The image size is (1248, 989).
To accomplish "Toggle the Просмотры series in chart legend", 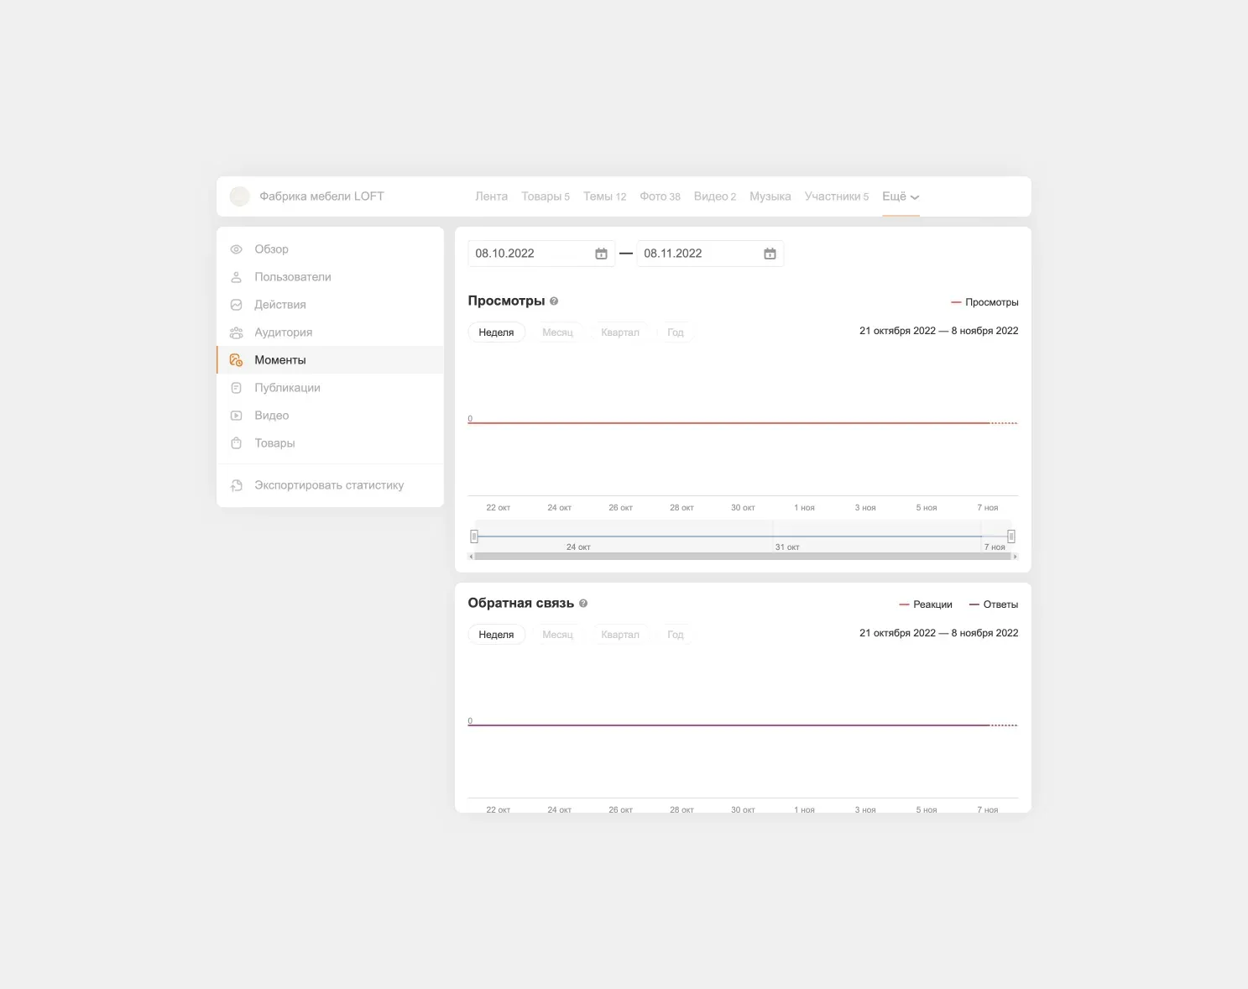I will point(984,302).
